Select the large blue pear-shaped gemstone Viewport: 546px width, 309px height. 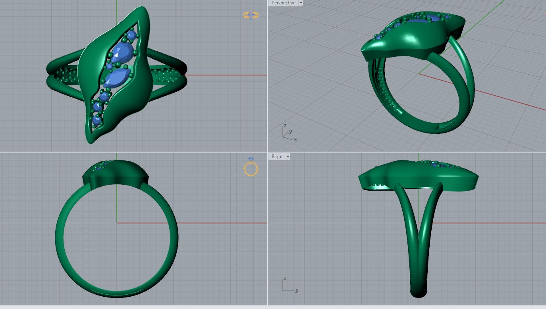[122, 52]
